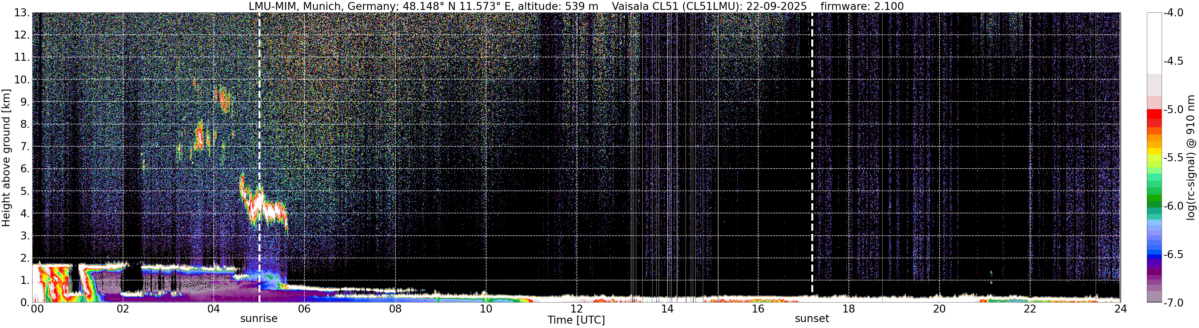Click the '12' time axis tick label
1199x328 pixels.
(576, 309)
